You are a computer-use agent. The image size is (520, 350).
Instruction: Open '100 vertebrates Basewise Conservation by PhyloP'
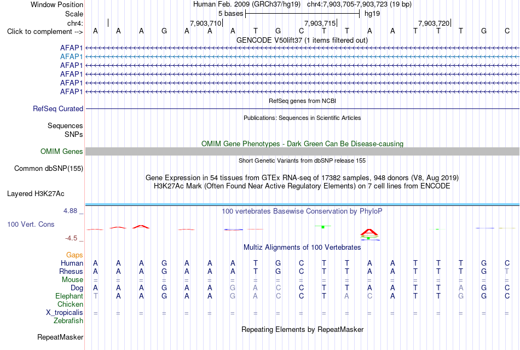pyautogui.click(x=302, y=211)
